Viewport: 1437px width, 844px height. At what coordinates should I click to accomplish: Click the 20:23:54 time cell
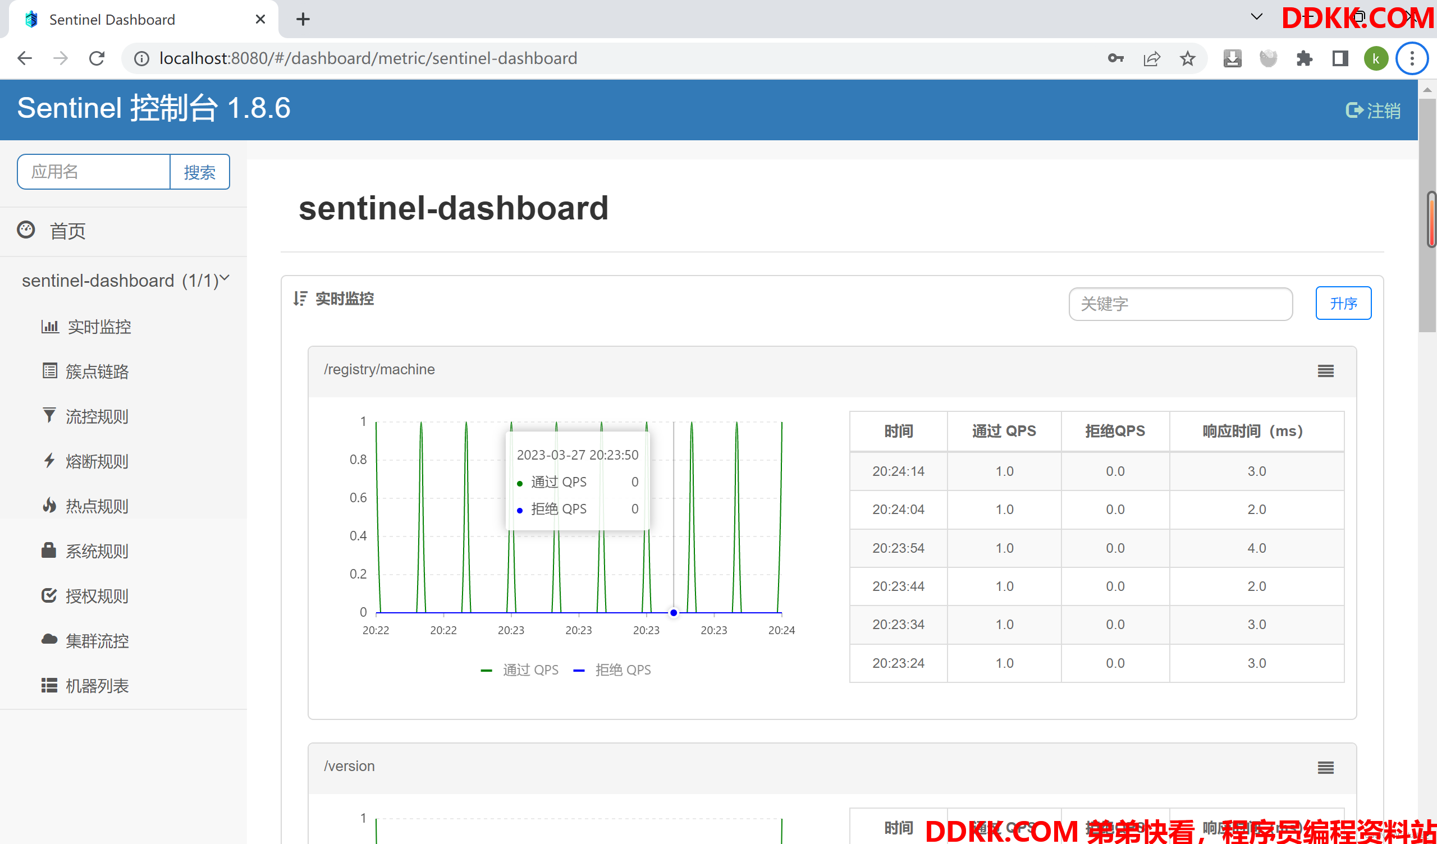click(898, 548)
